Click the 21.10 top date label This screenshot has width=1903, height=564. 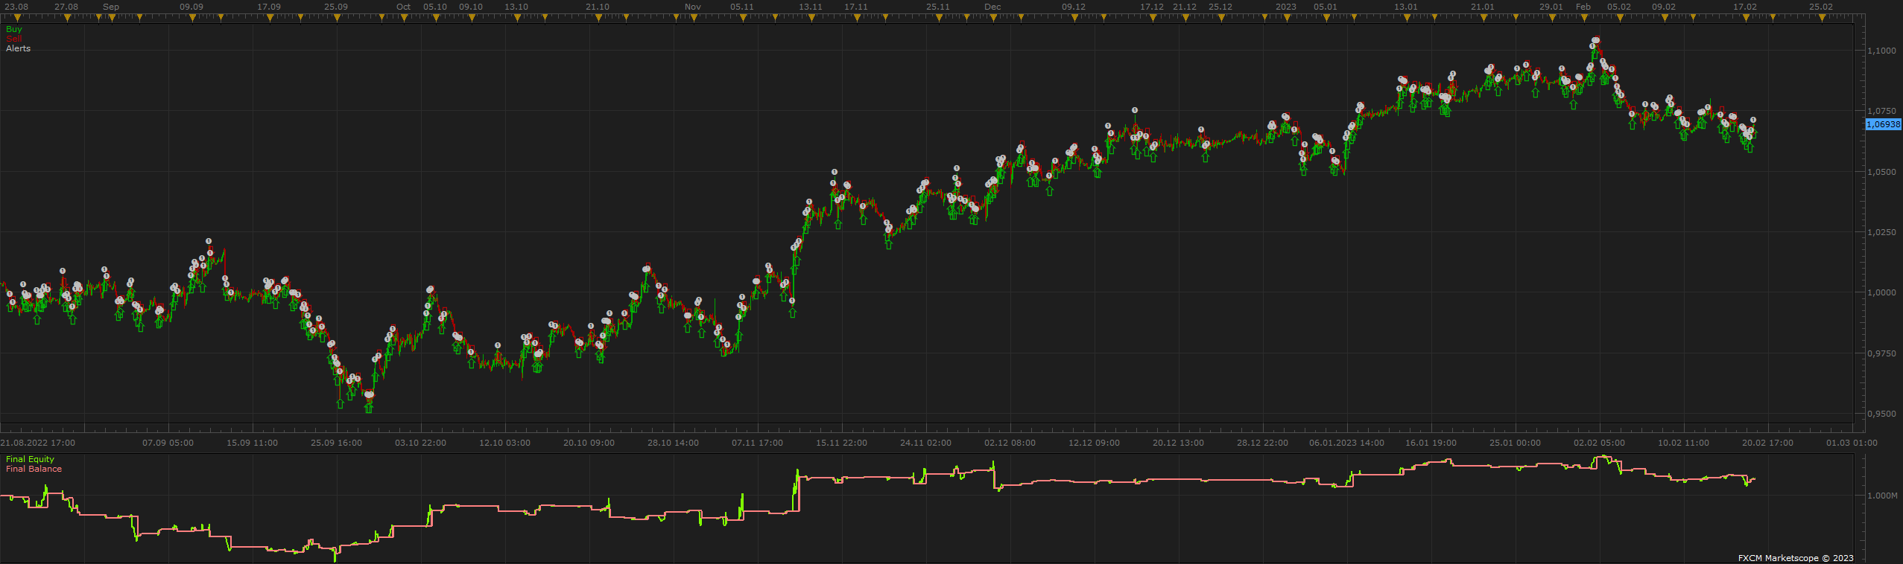pyautogui.click(x=597, y=7)
